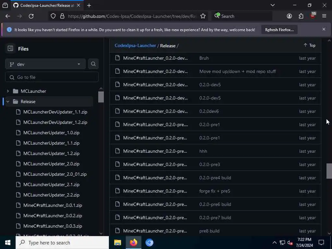Open the hhh commit message link
332x249 pixels.
(203, 151)
